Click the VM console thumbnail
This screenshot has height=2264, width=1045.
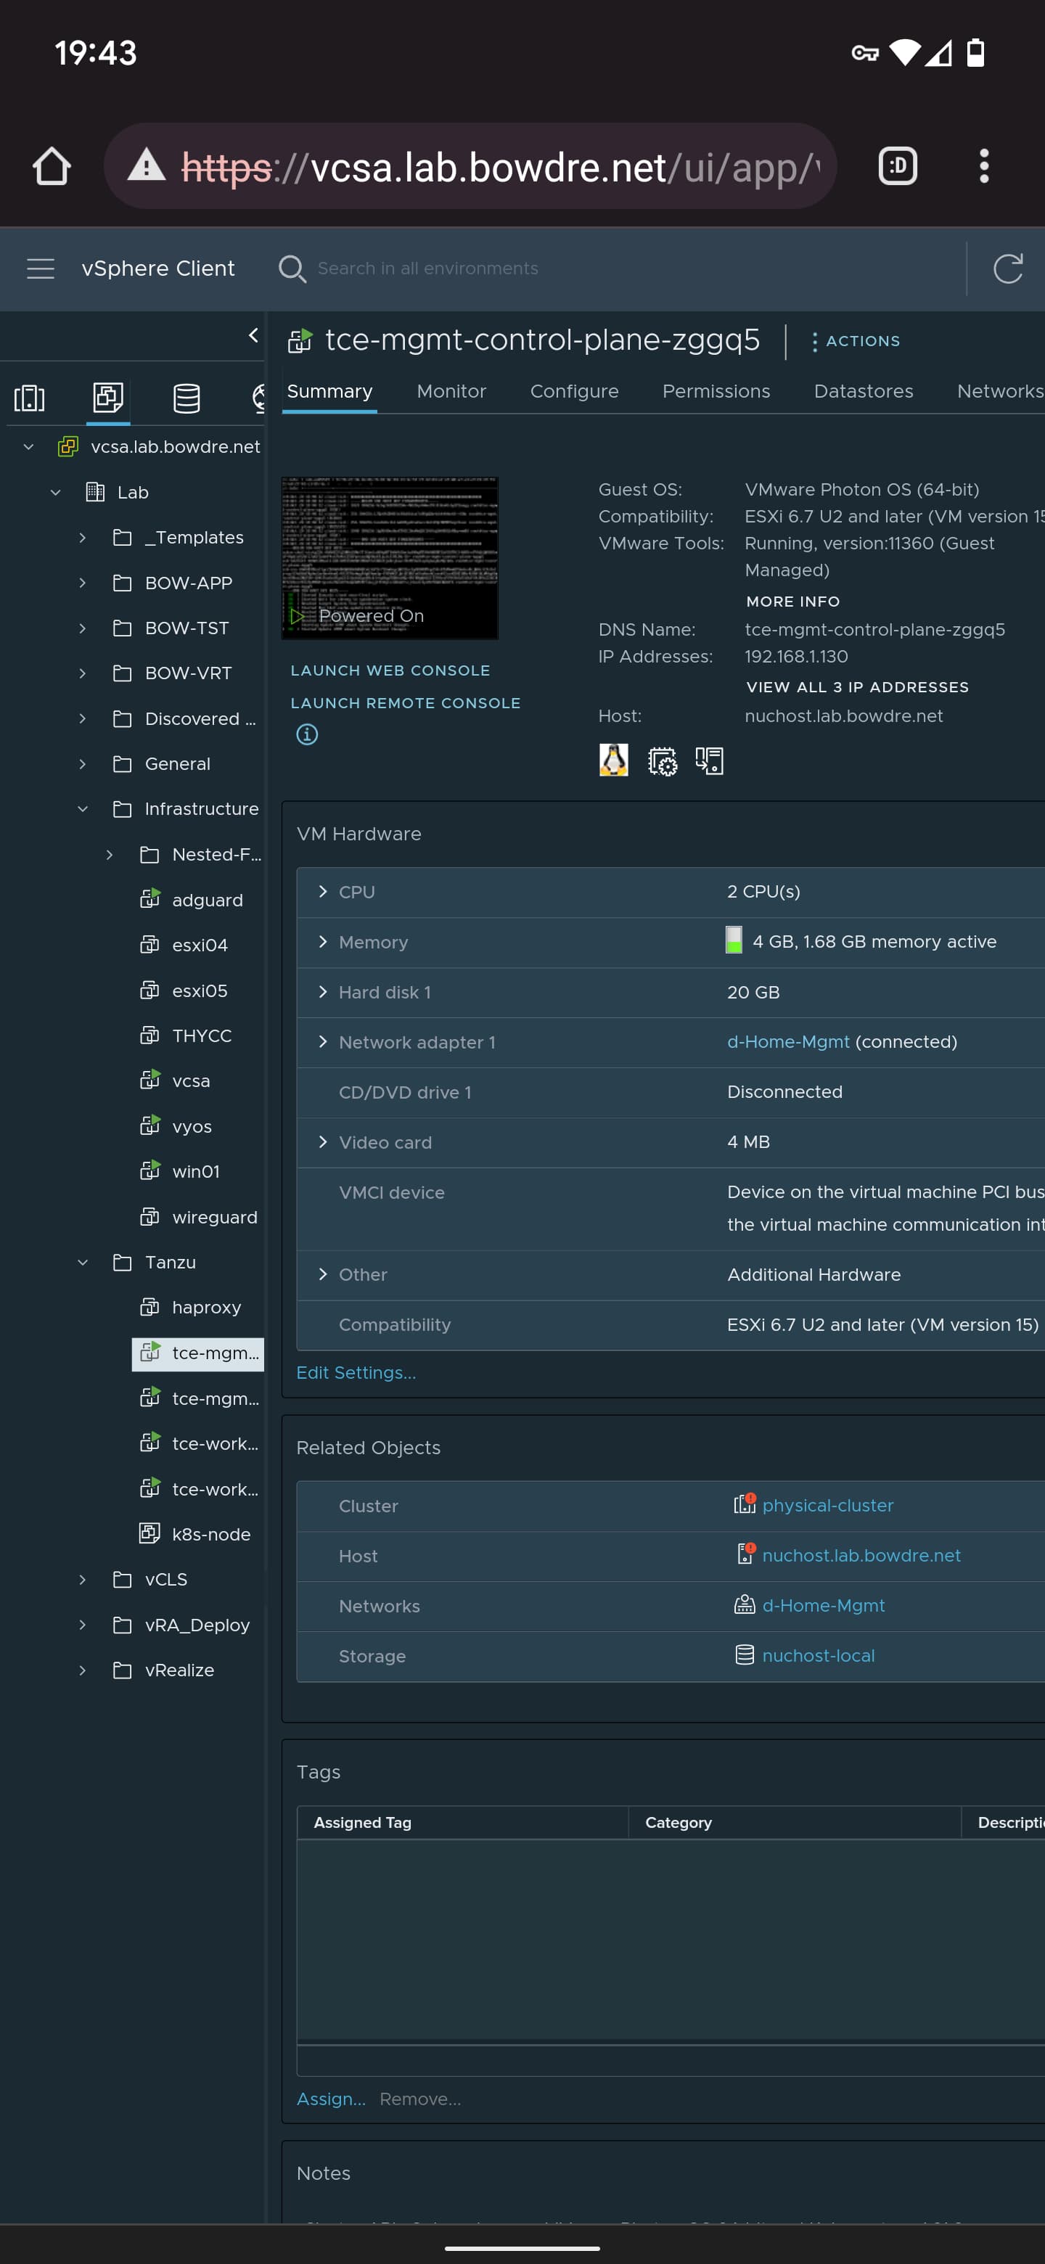pyautogui.click(x=390, y=558)
